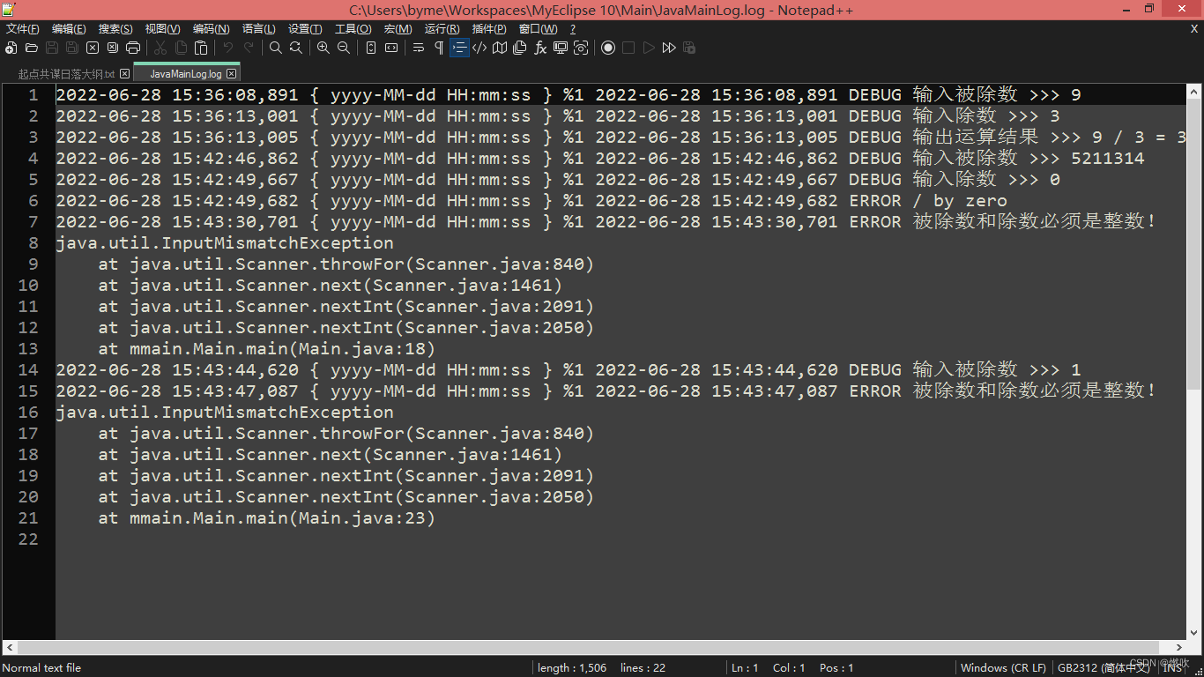Open the 编码(N) menu
The width and height of the screenshot is (1204, 677).
click(212, 29)
